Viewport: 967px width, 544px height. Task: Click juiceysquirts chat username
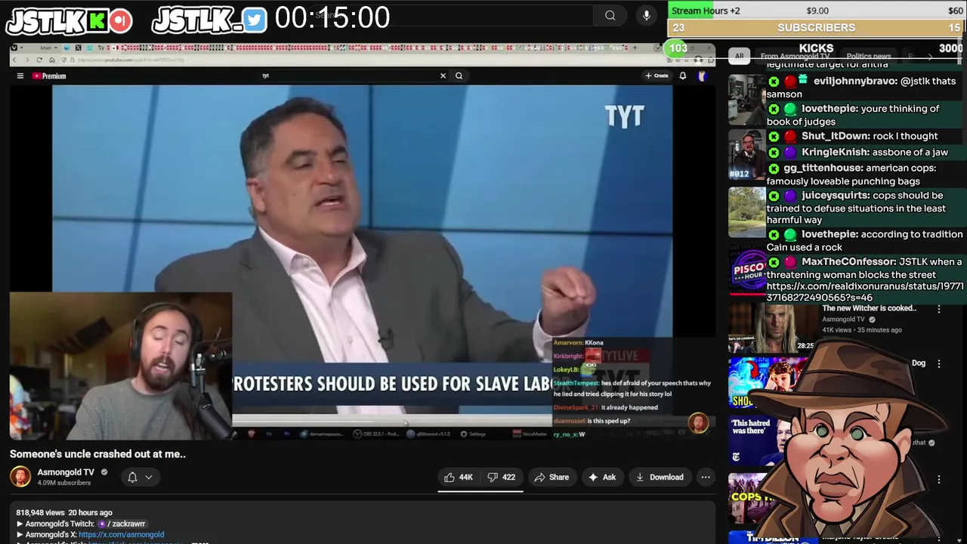click(x=835, y=195)
